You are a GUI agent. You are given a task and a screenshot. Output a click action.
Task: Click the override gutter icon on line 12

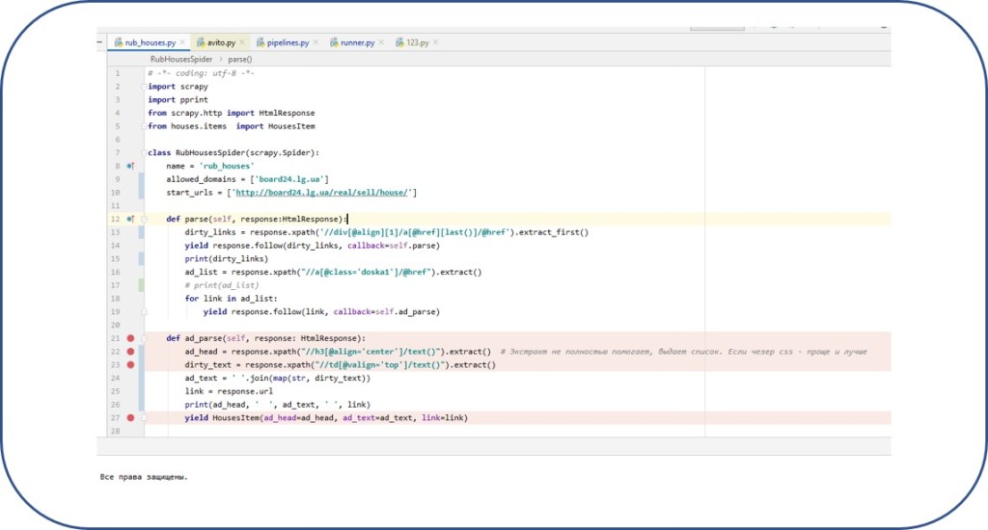tap(130, 220)
